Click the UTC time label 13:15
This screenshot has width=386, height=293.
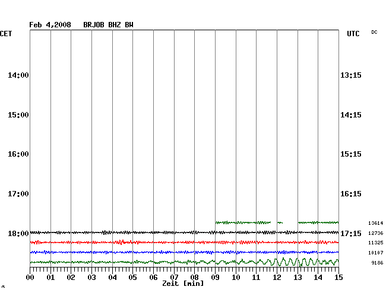(351, 75)
